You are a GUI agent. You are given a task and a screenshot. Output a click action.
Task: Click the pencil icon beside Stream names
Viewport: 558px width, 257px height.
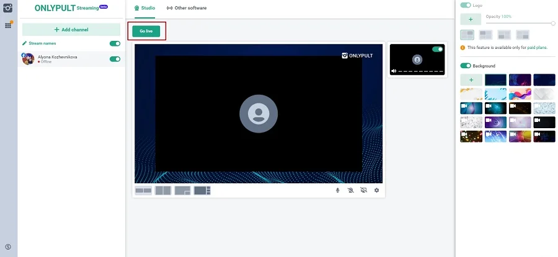pos(25,43)
